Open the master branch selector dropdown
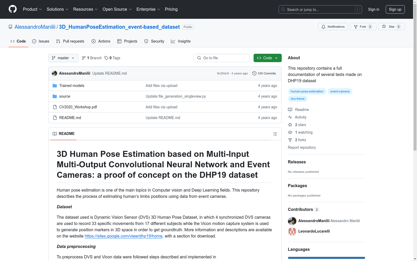Viewport: 417px width, 261px height. click(x=63, y=58)
